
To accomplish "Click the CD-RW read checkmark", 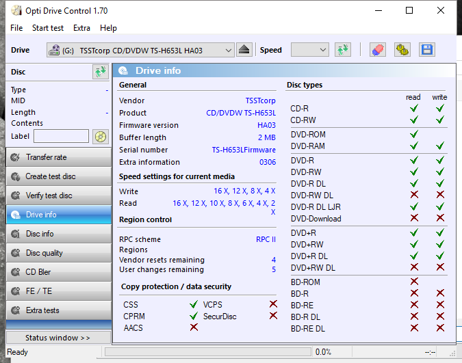I will click(414, 120).
